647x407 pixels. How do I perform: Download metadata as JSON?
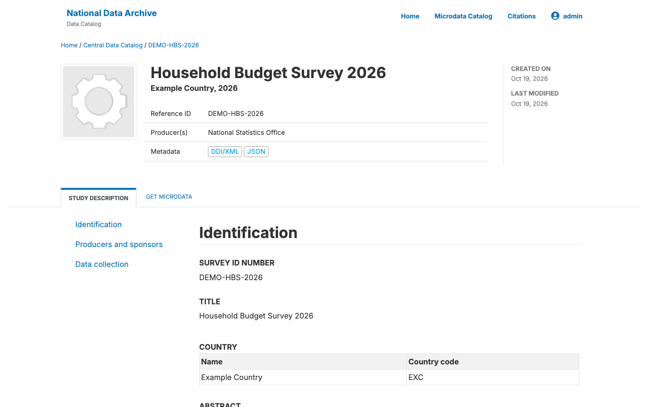point(256,151)
